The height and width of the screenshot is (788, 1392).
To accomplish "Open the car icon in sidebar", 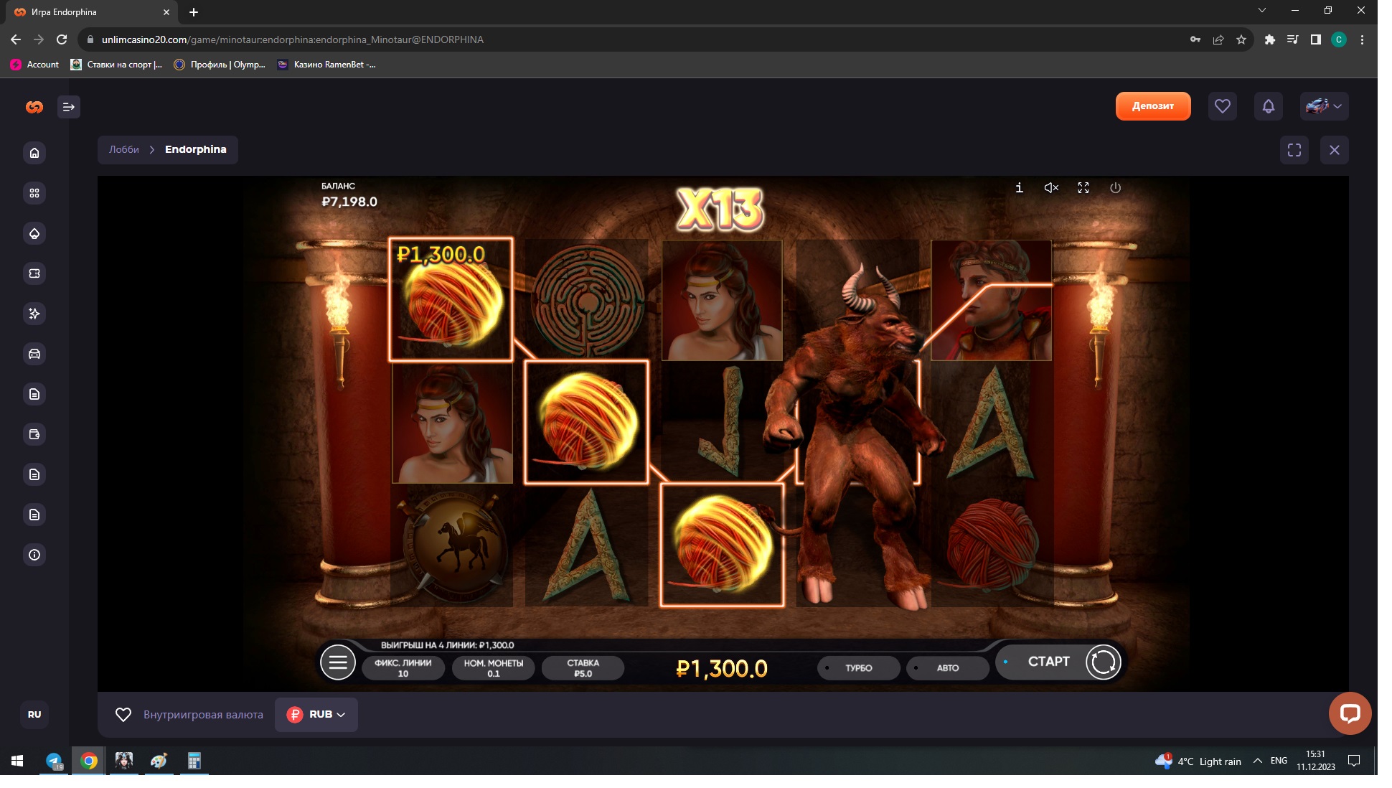I will 34,354.
